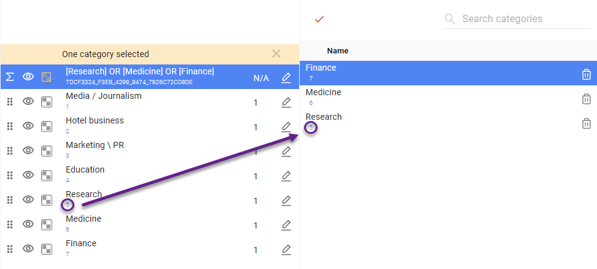Click the sigma icon on combined category

click(x=10, y=77)
